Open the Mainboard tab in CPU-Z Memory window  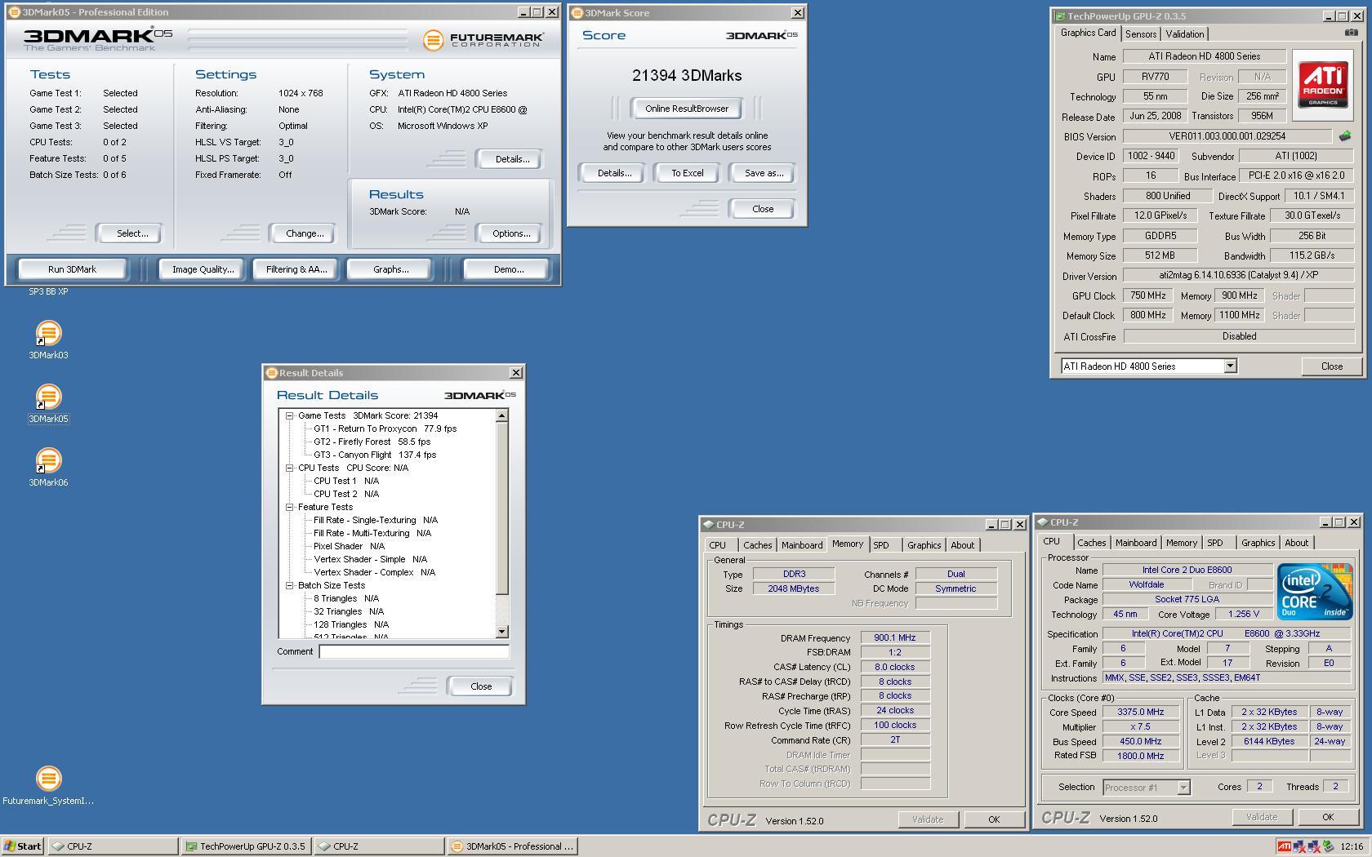tap(802, 545)
